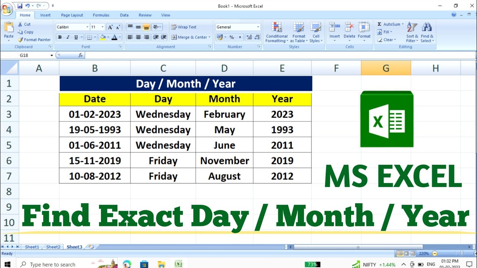Toggle Normal view in the status bar

[400, 253]
